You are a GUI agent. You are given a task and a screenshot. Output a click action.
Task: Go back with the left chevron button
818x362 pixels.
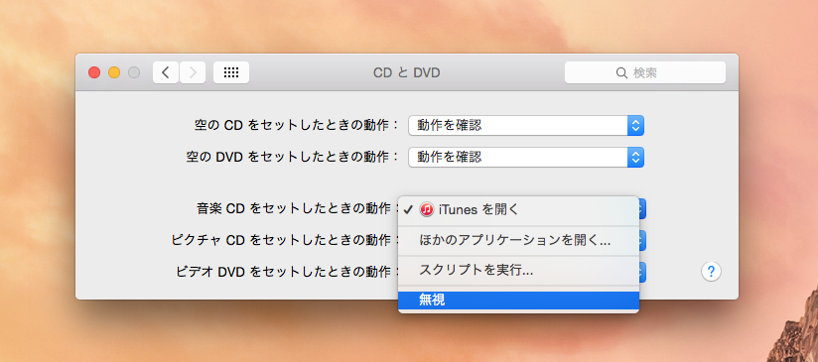click(x=166, y=72)
